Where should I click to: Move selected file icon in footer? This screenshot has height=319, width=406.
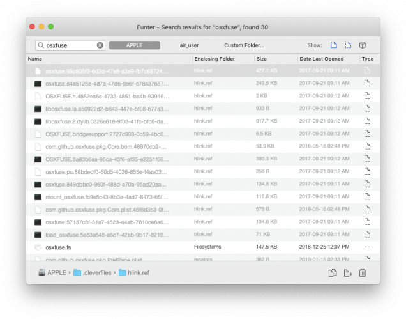pyautogui.click(x=347, y=273)
